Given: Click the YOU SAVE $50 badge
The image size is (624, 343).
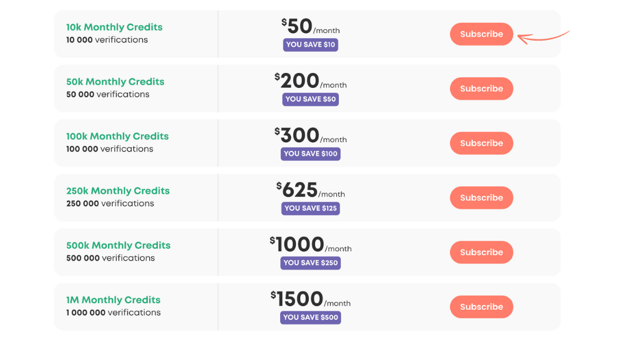Looking at the screenshot, I should pos(310,99).
